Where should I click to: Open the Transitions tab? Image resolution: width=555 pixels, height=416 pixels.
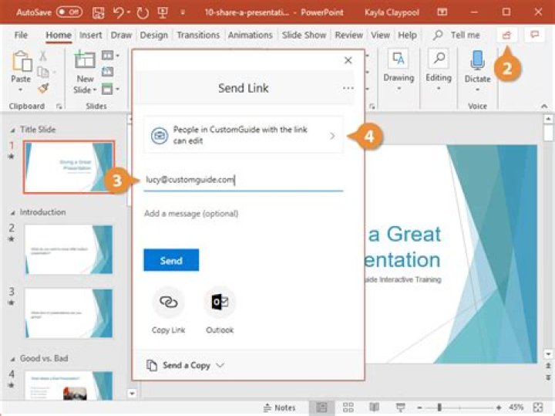click(198, 35)
